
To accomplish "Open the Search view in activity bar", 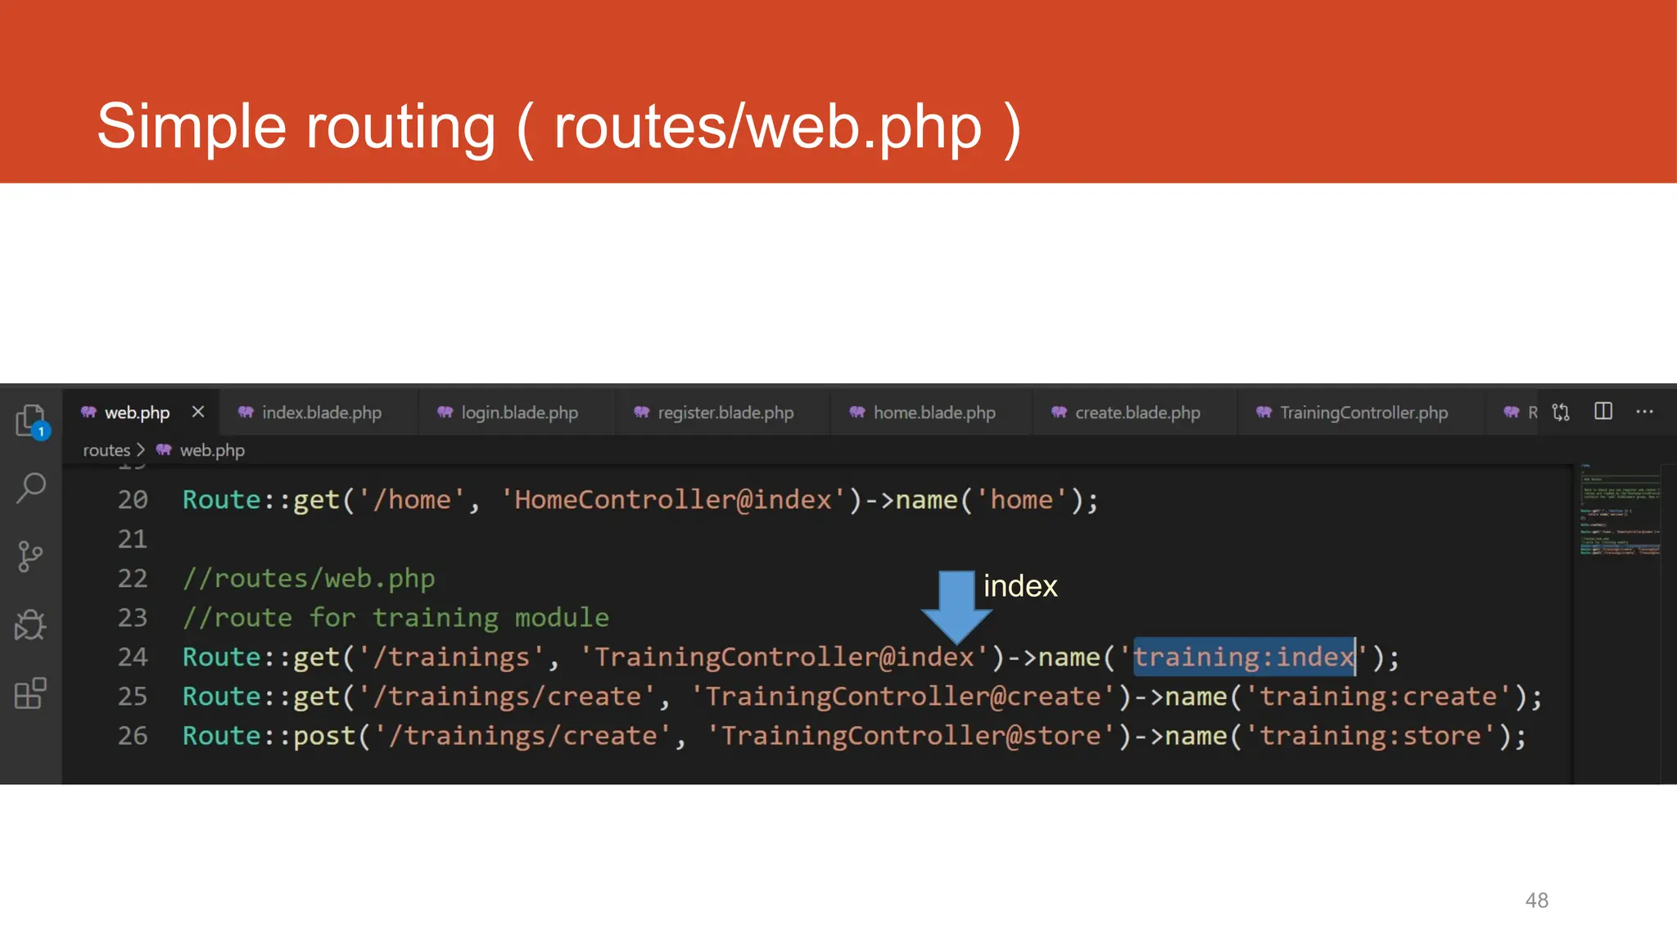I will tap(31, 488).
